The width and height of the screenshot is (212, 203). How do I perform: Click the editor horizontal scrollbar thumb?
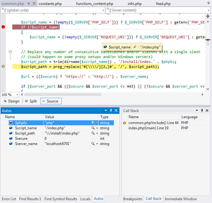click(63, 94)
